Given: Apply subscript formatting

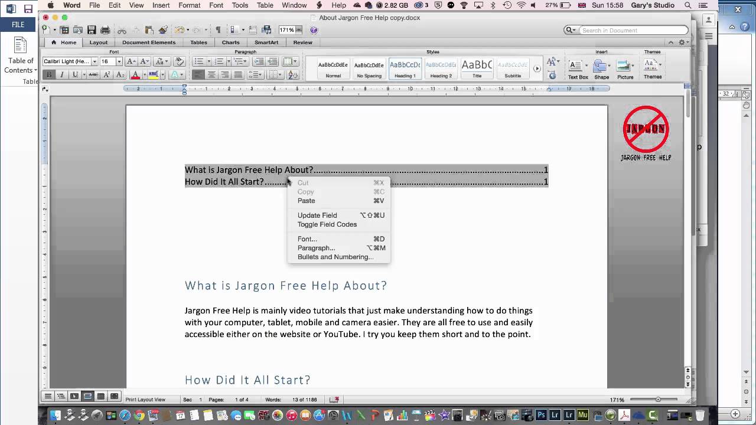Looking at the screenshot, I should (120, 75).
